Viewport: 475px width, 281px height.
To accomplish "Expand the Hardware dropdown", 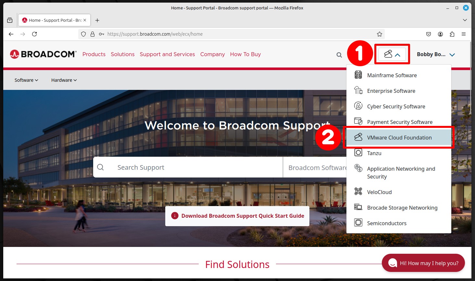I will tap(64, 80).
